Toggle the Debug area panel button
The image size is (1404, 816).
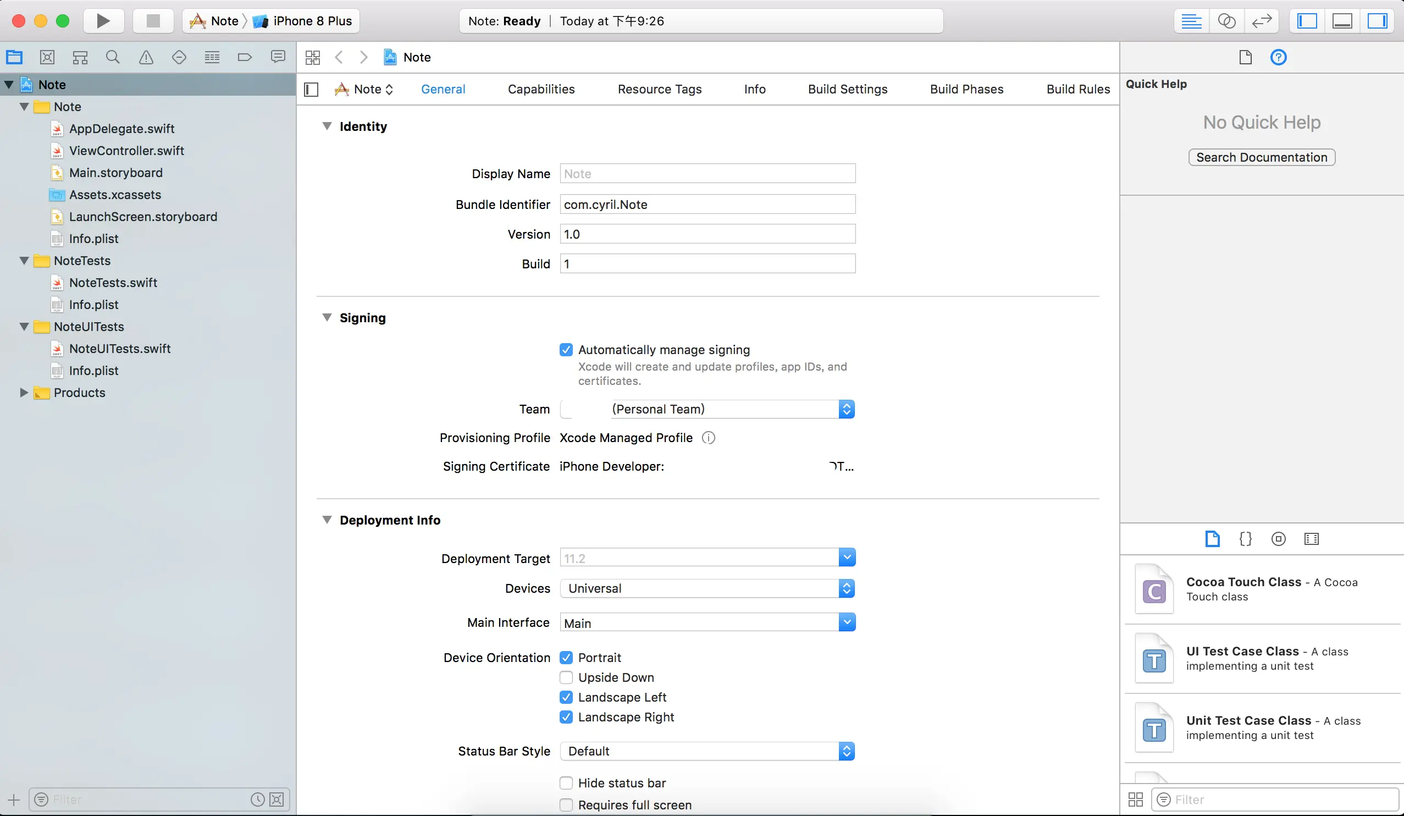pos(1342,21)
